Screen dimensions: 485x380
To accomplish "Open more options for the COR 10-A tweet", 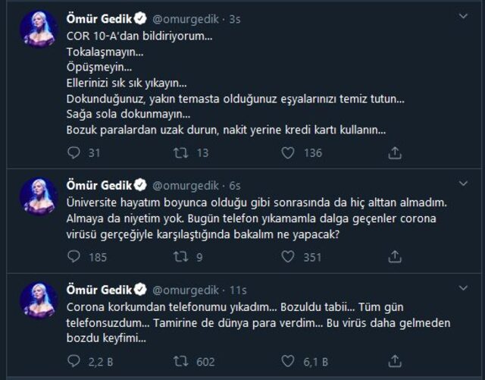I will click(464, 14).
